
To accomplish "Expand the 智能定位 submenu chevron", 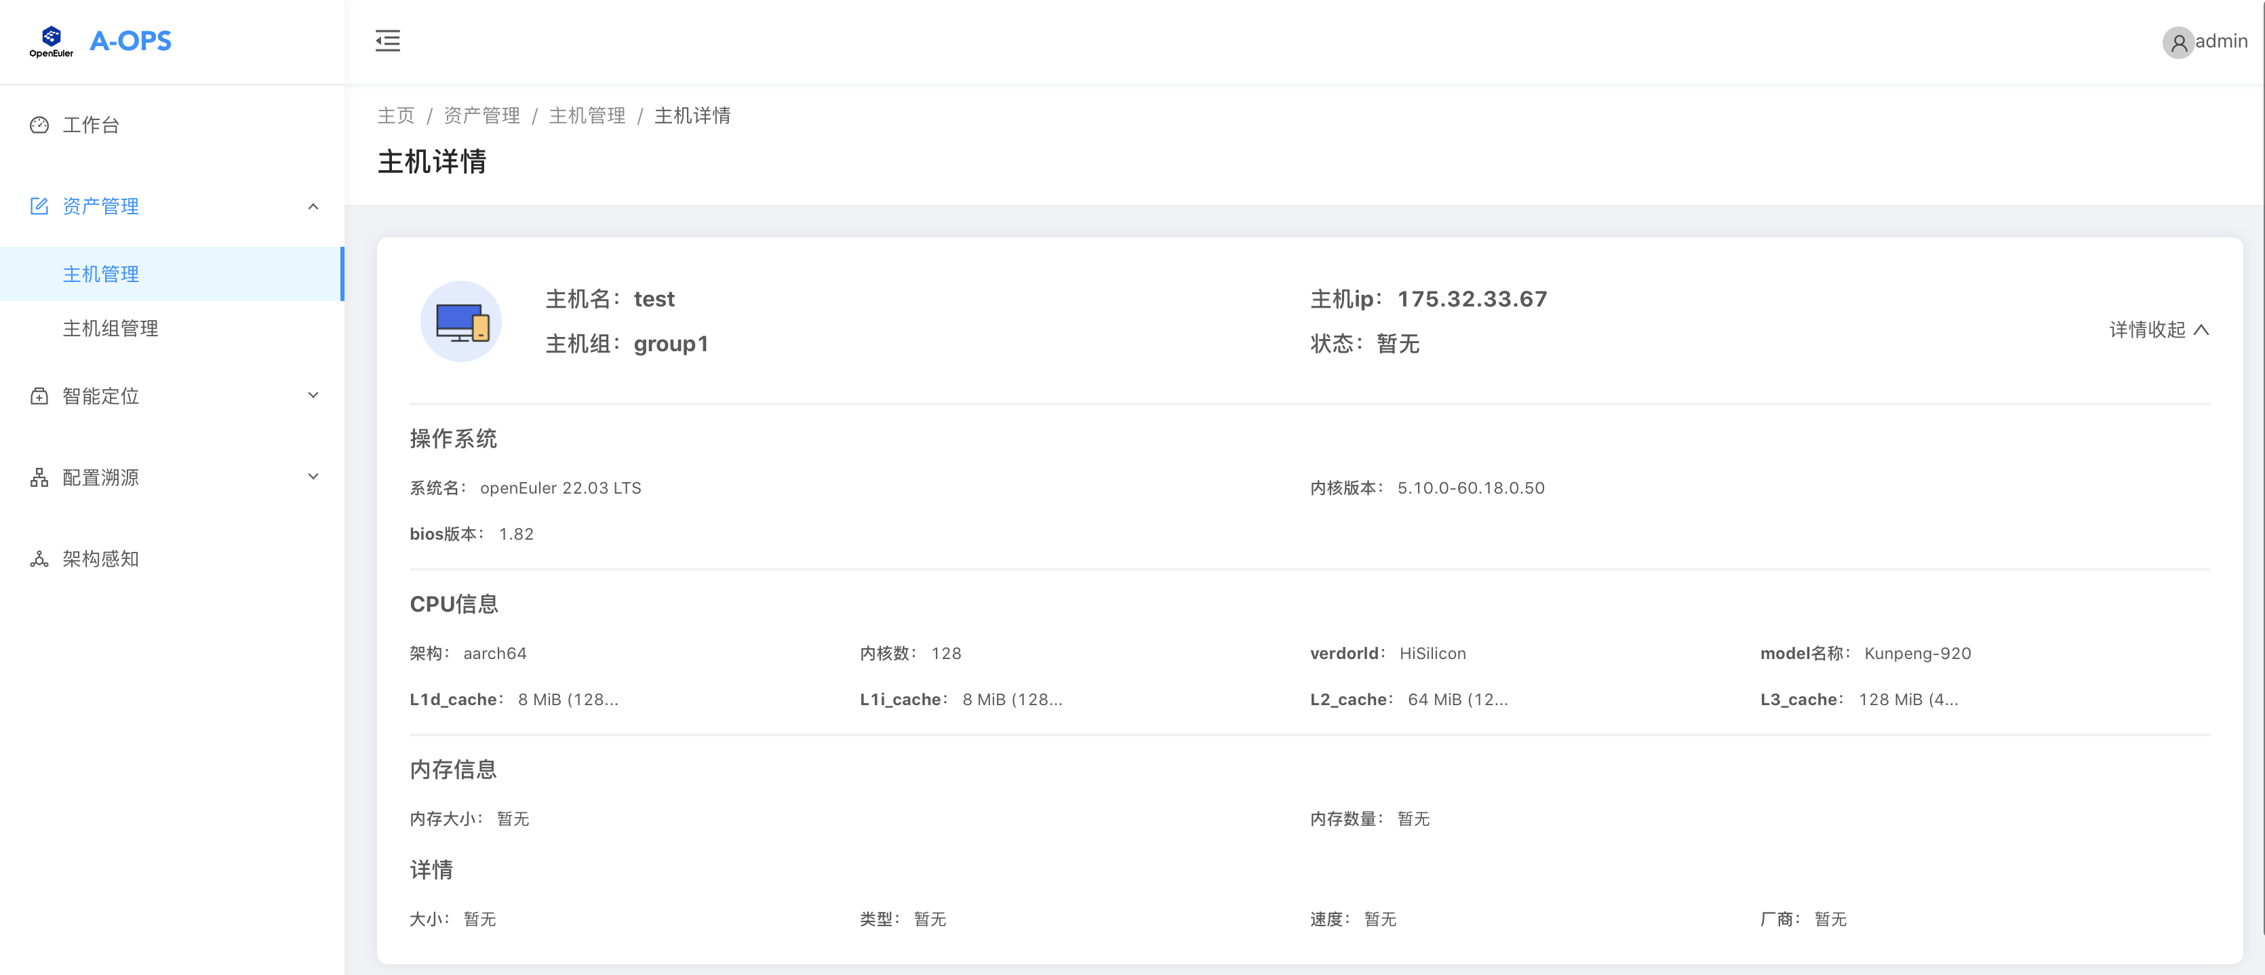I will click(313, 395).
